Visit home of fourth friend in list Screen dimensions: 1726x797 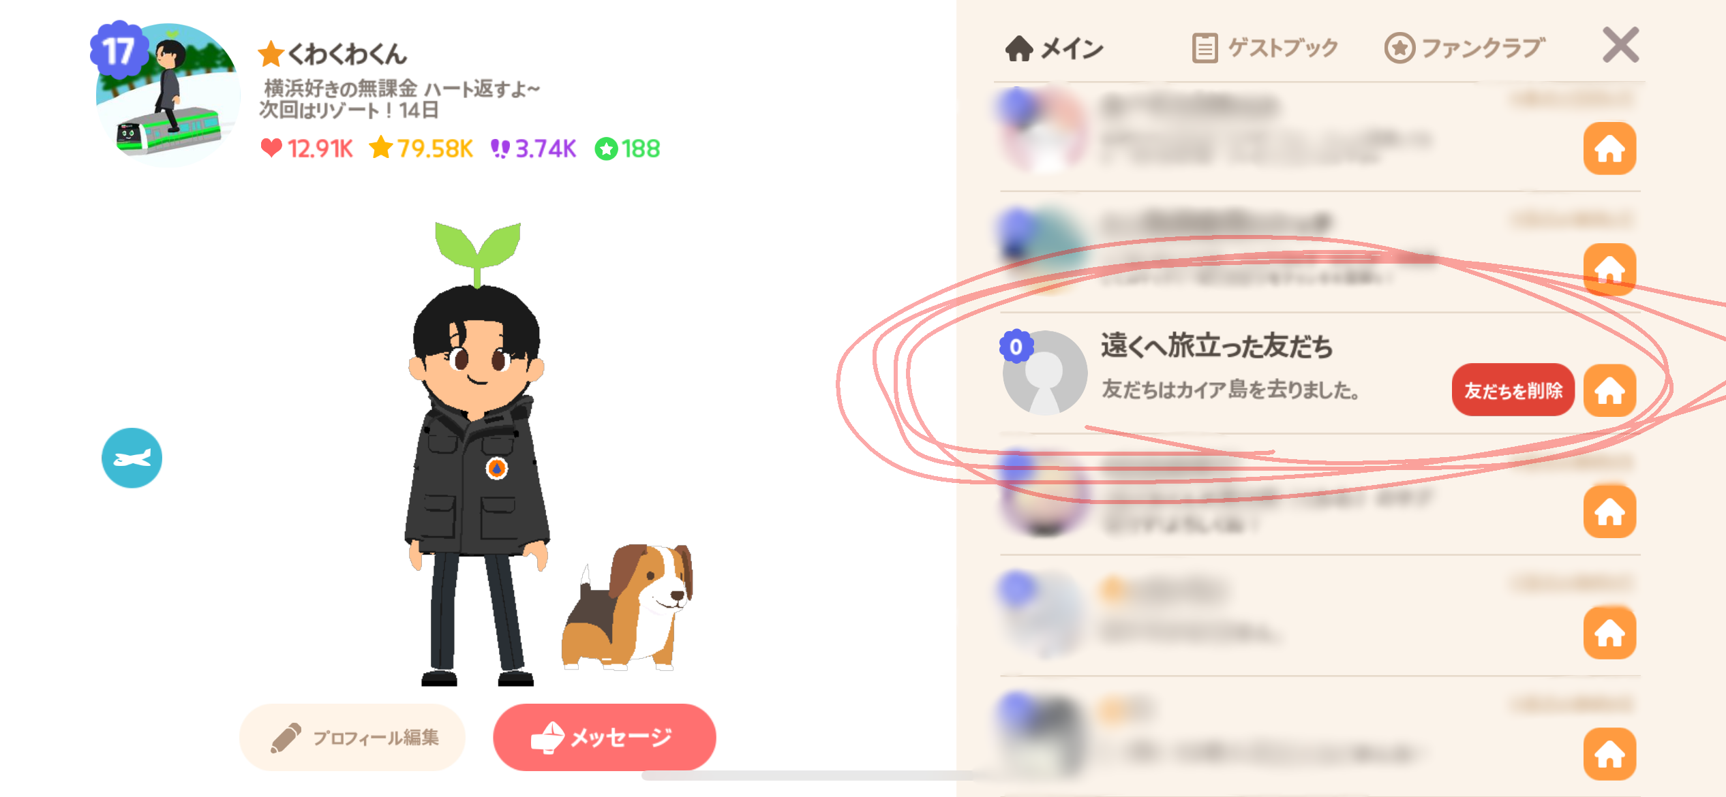(1609, 512)
